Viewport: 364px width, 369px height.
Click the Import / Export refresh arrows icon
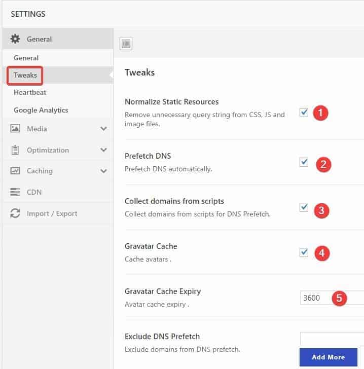click(x=15, y=213)
